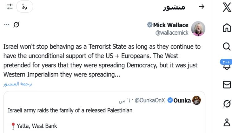232x133 pixels.
Task: Open the three-dot more menu on post
Action: pos(6,25)
